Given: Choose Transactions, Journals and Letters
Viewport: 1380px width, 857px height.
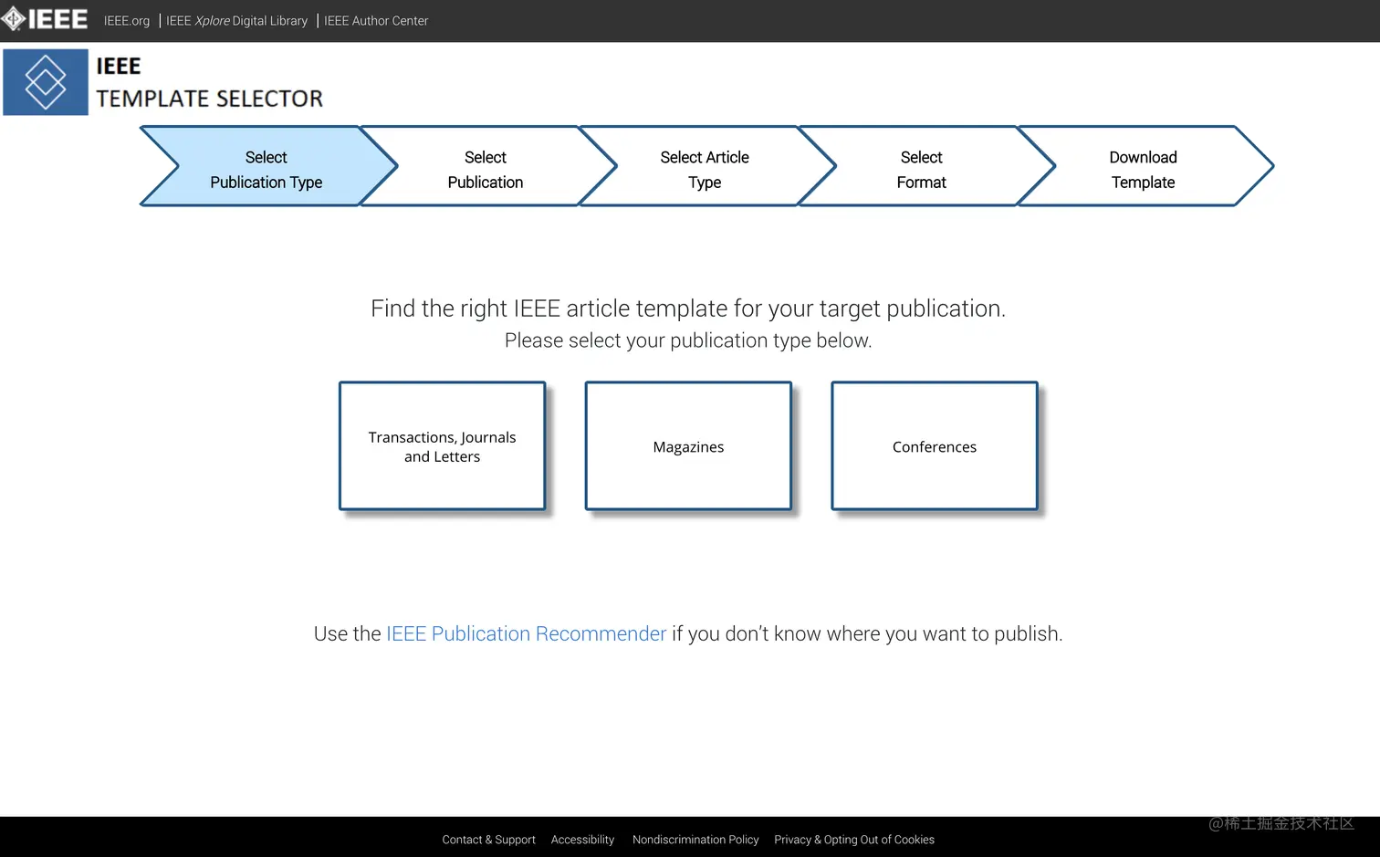Looking at the screenshot, I should click(x=442, y=446).
